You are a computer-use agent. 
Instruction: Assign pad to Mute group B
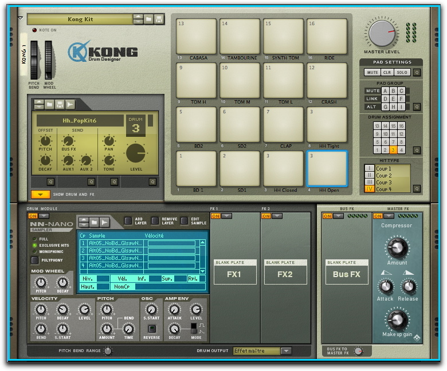(393, 90)
